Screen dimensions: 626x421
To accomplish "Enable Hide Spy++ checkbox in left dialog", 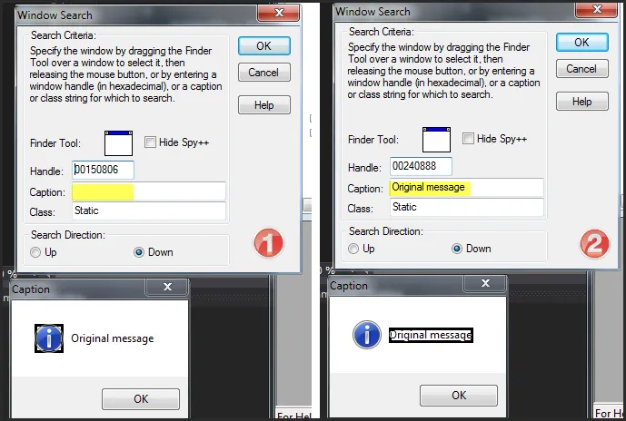I will click(150, 142).
